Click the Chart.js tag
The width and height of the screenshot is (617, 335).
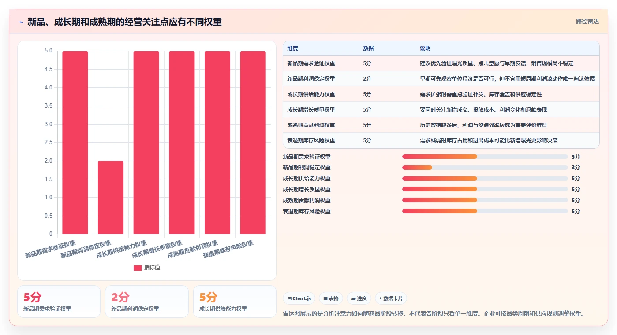(299, 298)
